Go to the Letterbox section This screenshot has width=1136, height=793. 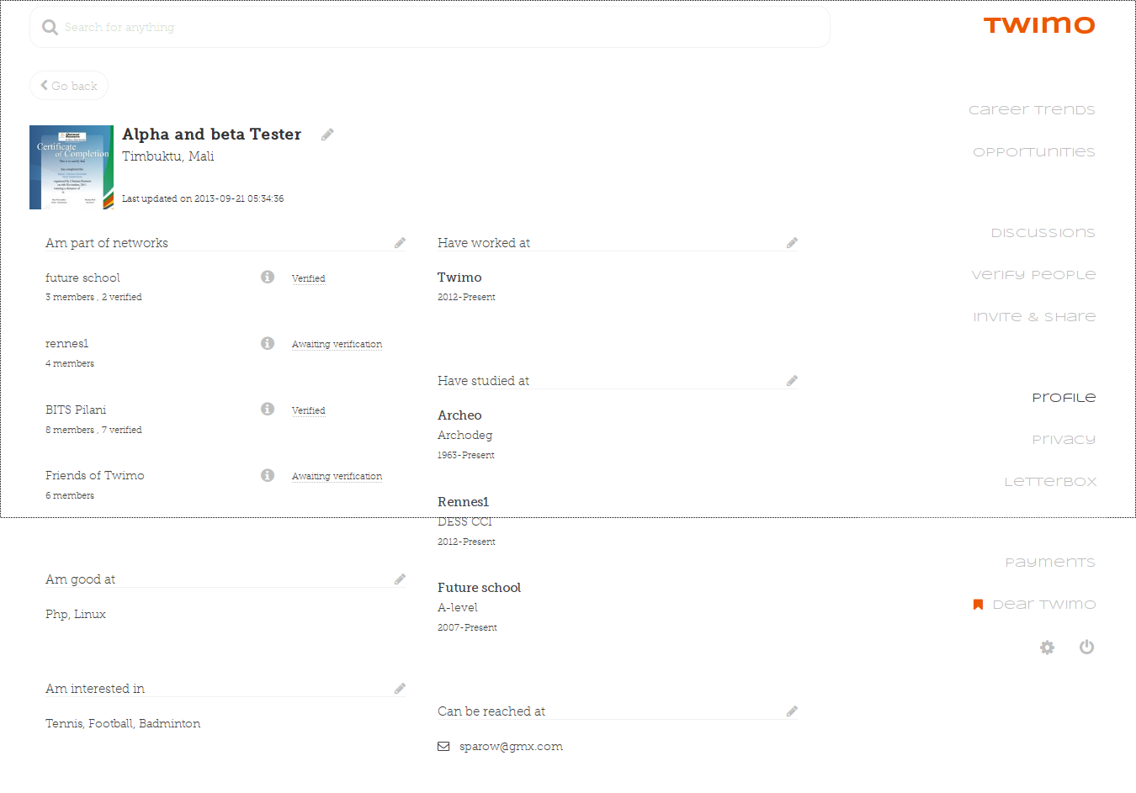pyautogui.click(x=1050, y=482)
